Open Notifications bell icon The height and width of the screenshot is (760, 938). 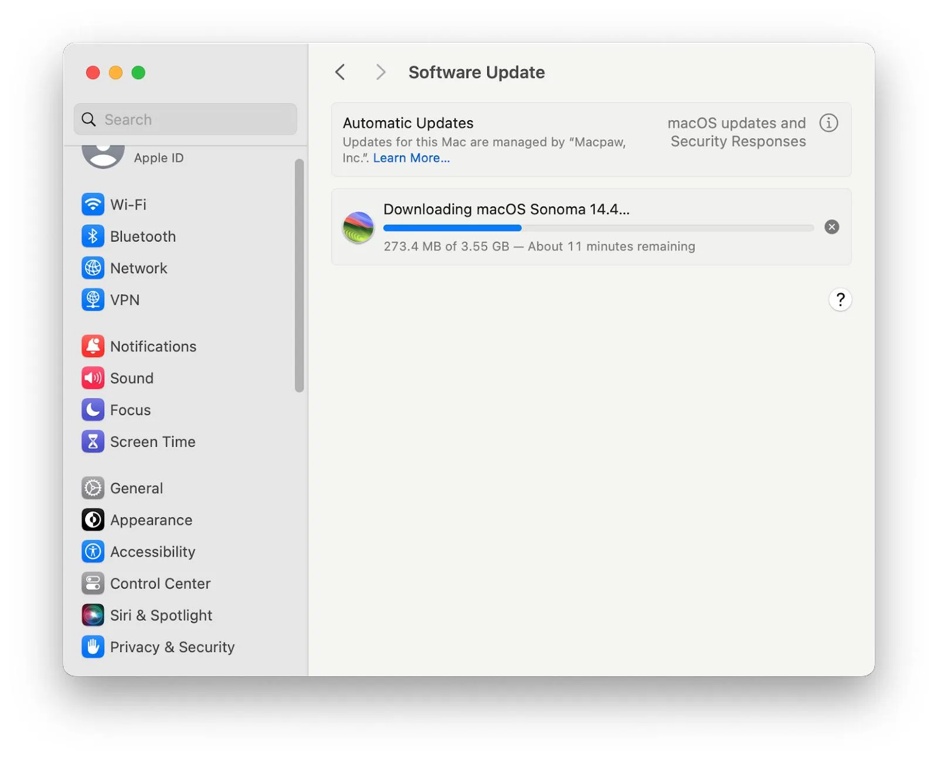pyautogui.click(x=93, y=347)
